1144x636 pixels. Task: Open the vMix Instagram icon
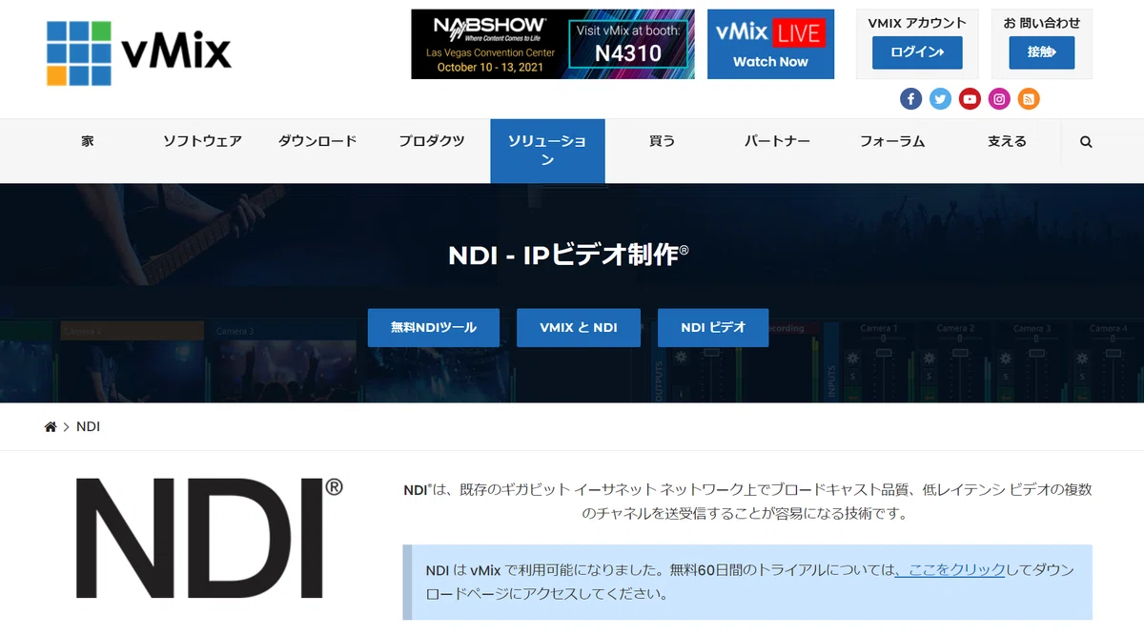pyautogui.click(x=999, y=98)
